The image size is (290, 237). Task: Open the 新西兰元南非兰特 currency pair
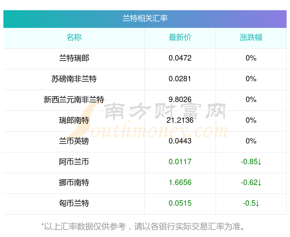[x=74, y=100]
